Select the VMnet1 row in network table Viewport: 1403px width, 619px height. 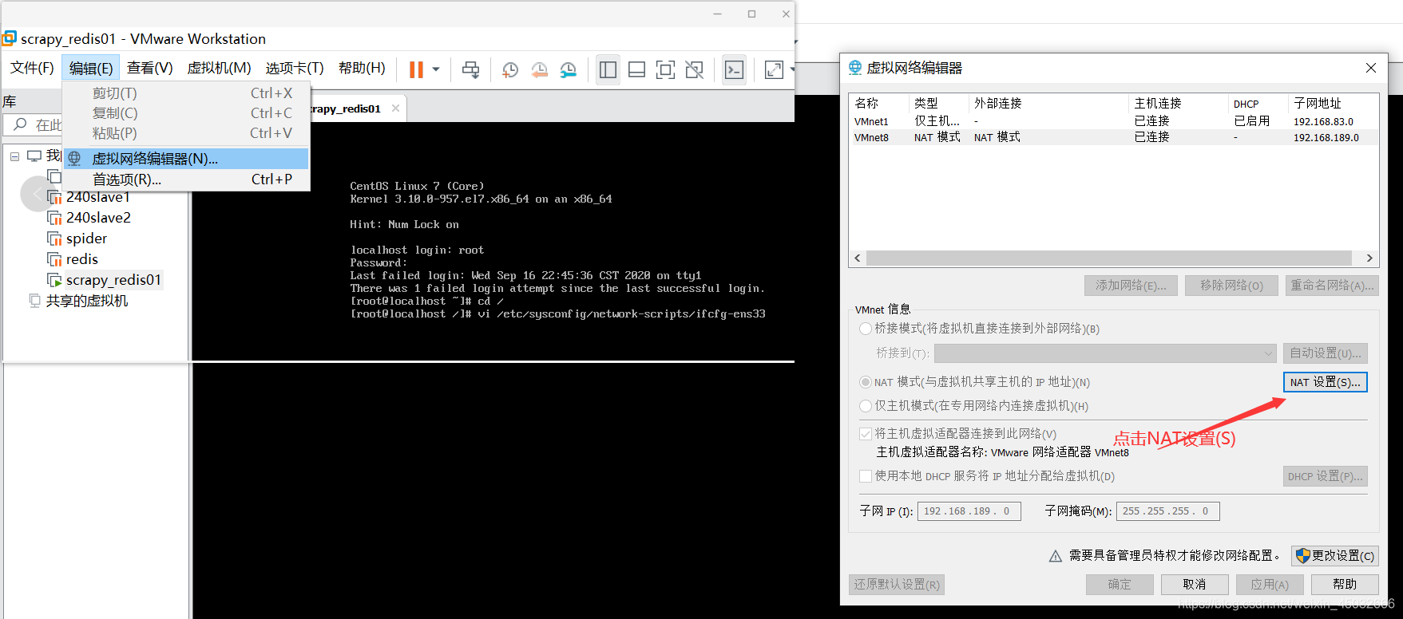tap(1113, 121)
